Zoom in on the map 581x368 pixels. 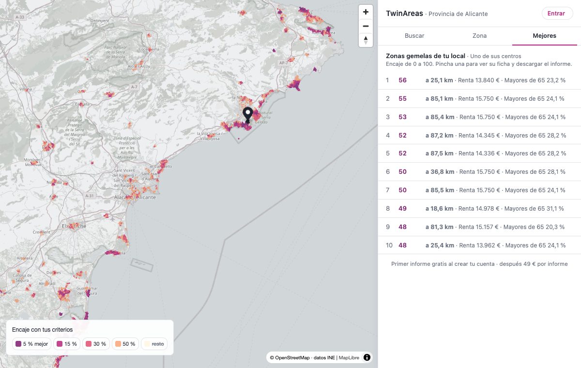tap(366, 12)
